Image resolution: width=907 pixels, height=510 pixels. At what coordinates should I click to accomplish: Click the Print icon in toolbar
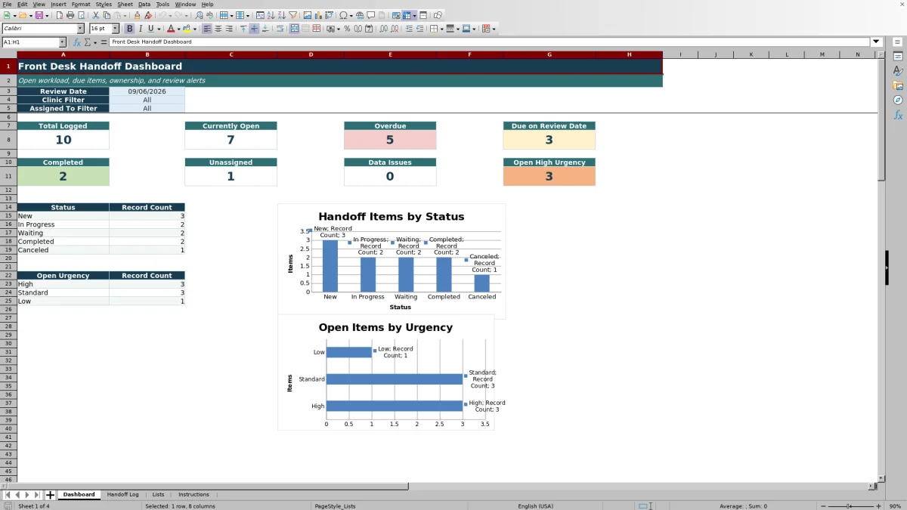tap(70, 15)
